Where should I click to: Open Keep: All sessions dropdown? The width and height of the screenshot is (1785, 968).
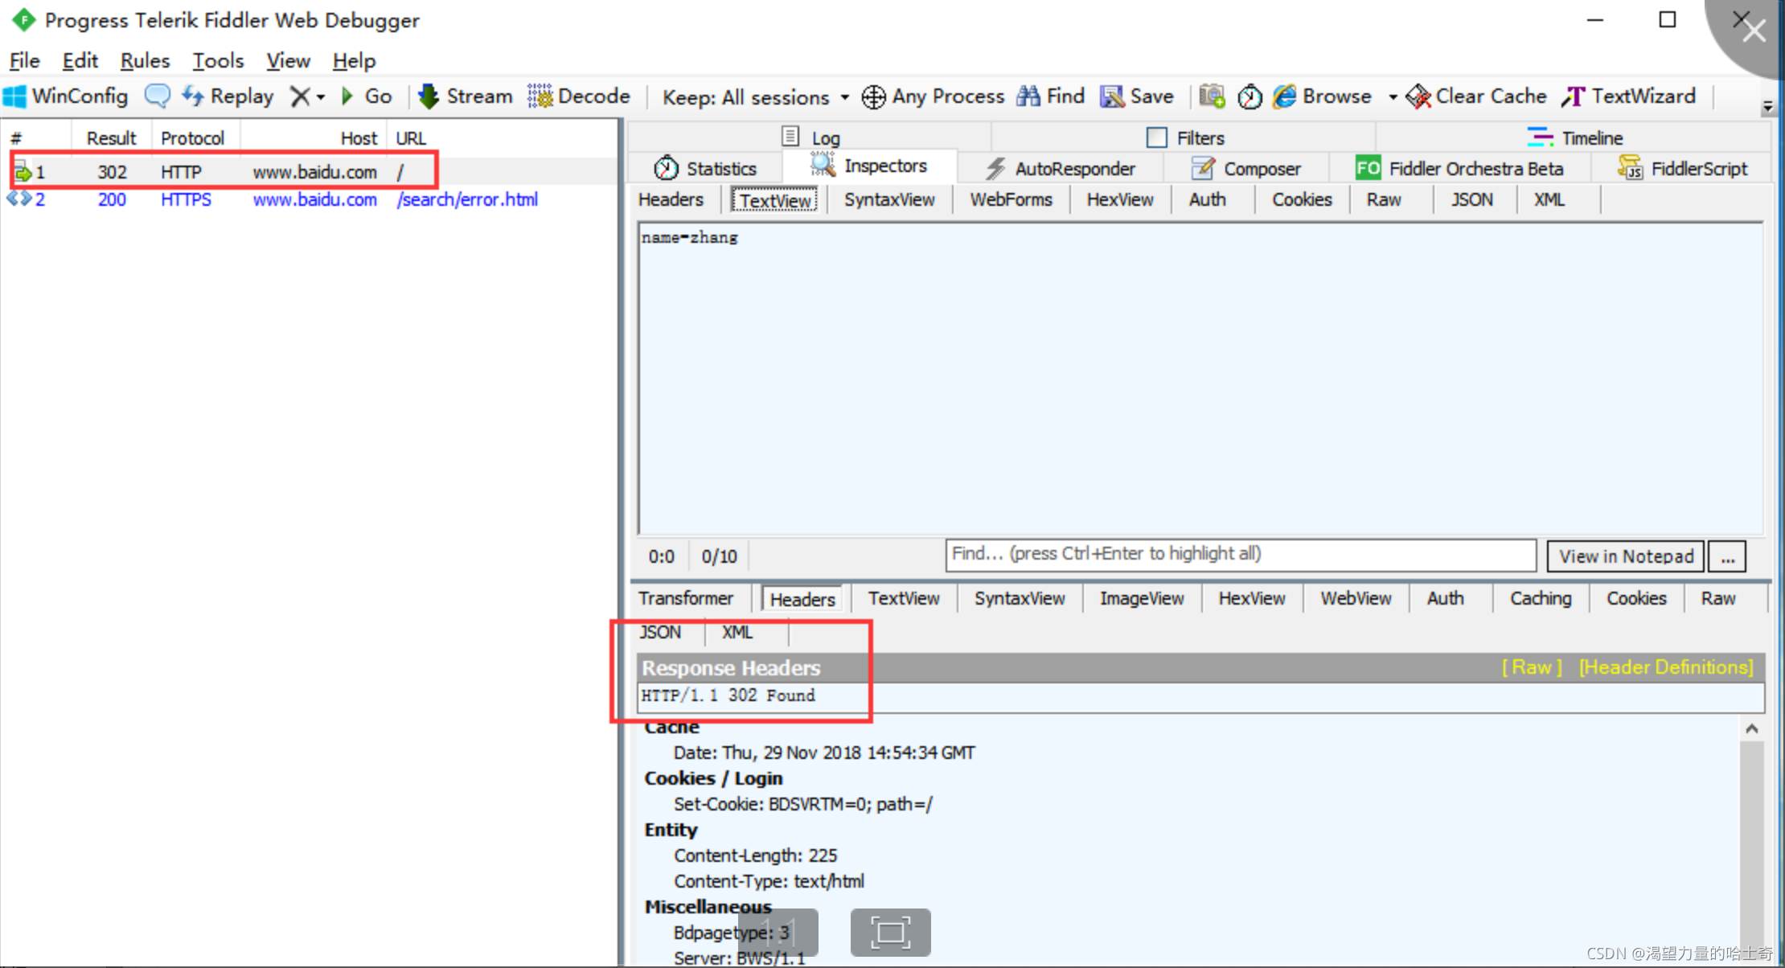[x=755, y=97]
